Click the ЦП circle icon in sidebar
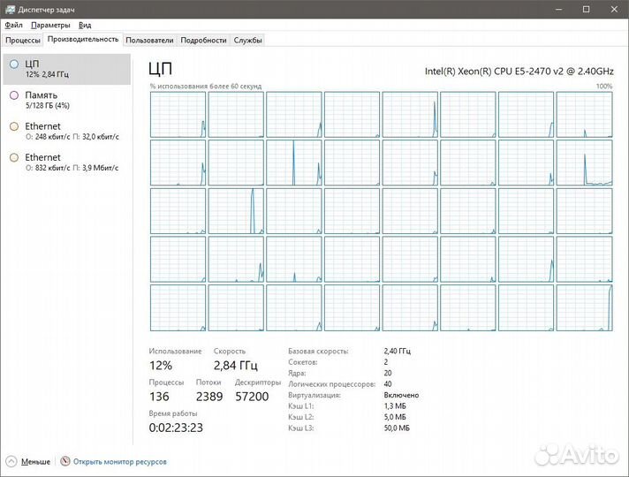 (14, 64)
